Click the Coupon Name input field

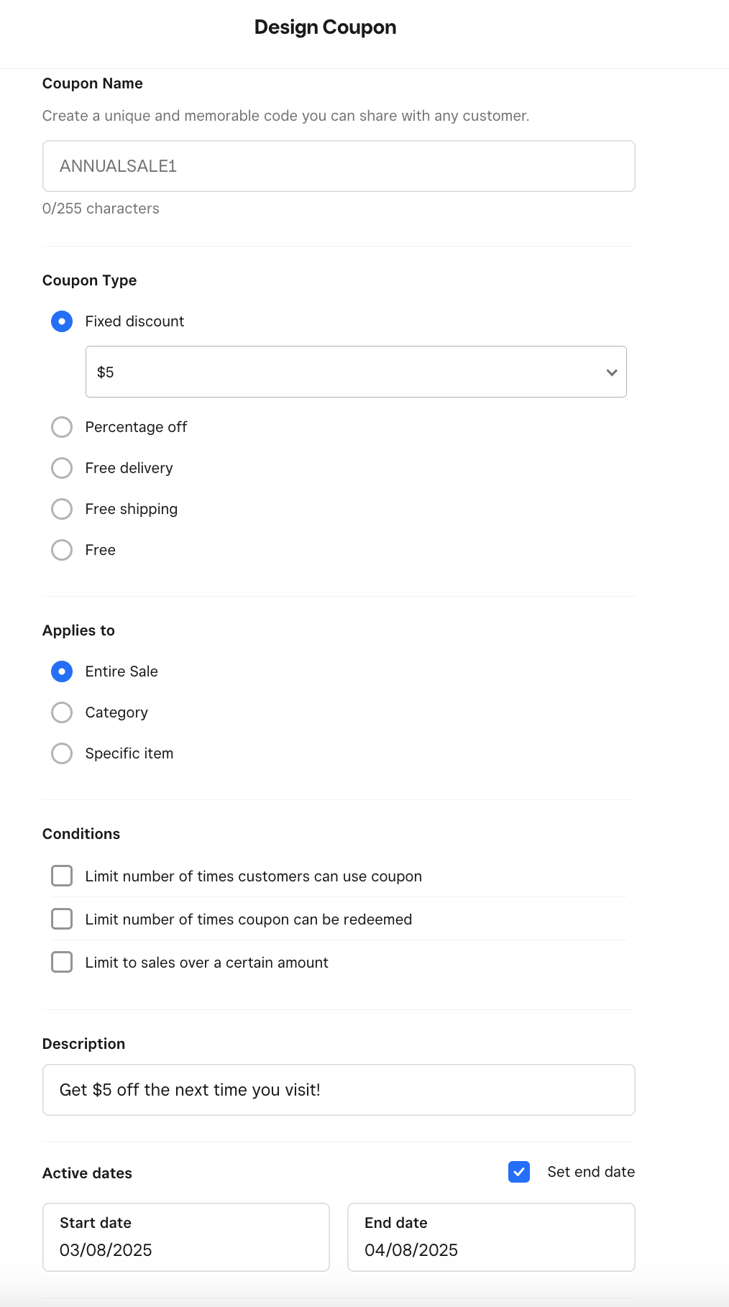[x=338, y=166]
